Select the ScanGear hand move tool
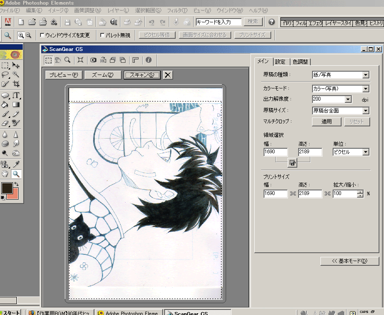 click(58, 60)
